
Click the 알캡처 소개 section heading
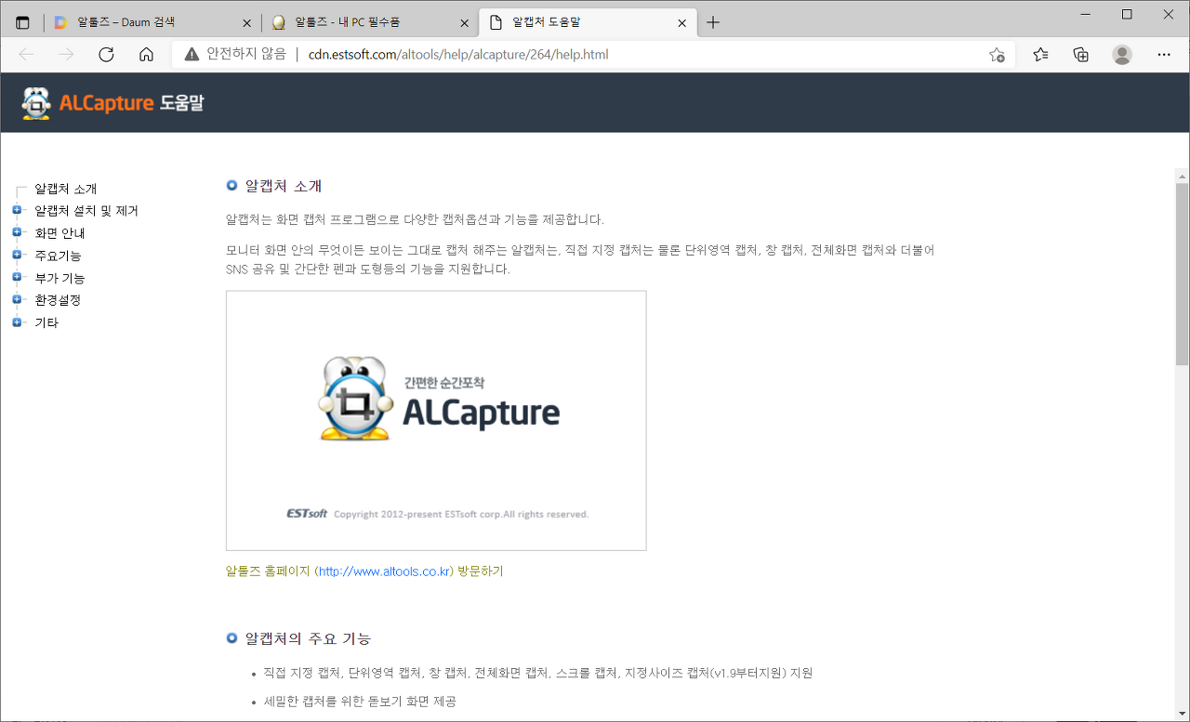[283, 186]
